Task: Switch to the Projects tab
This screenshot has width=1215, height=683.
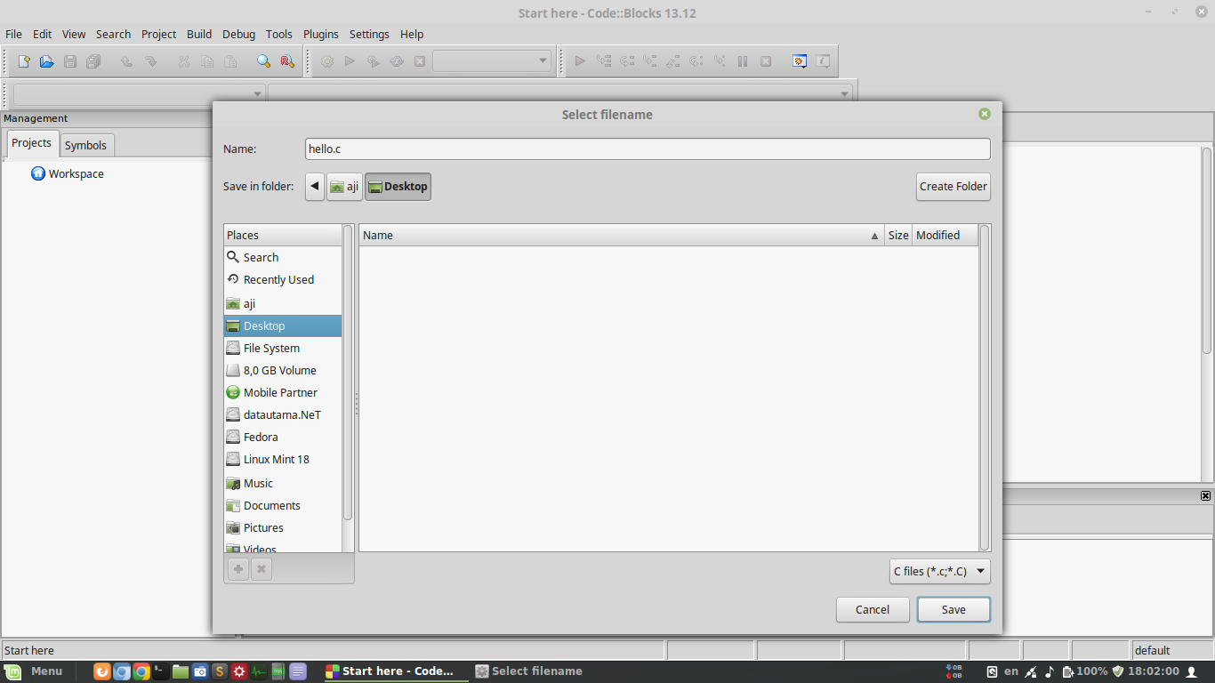Action: (x=31, y=143)
